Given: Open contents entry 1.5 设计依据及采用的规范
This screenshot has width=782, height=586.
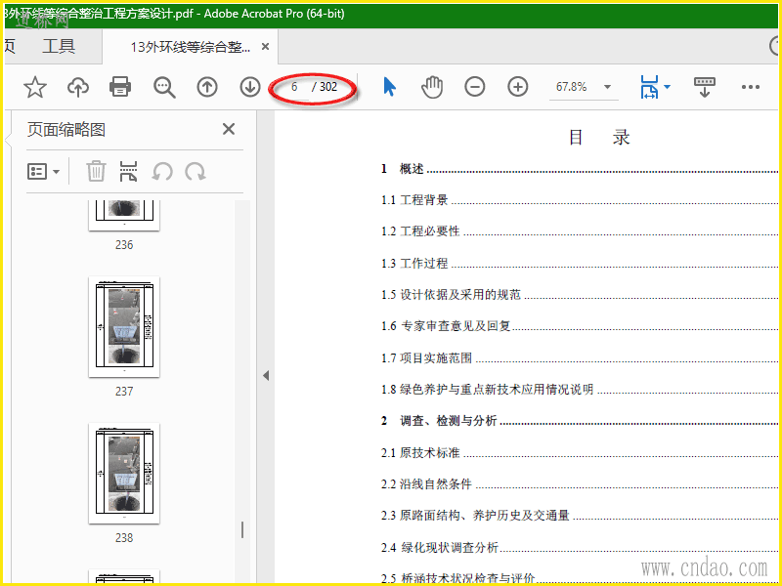Looking at the screenshot, I should click(452, 295).
